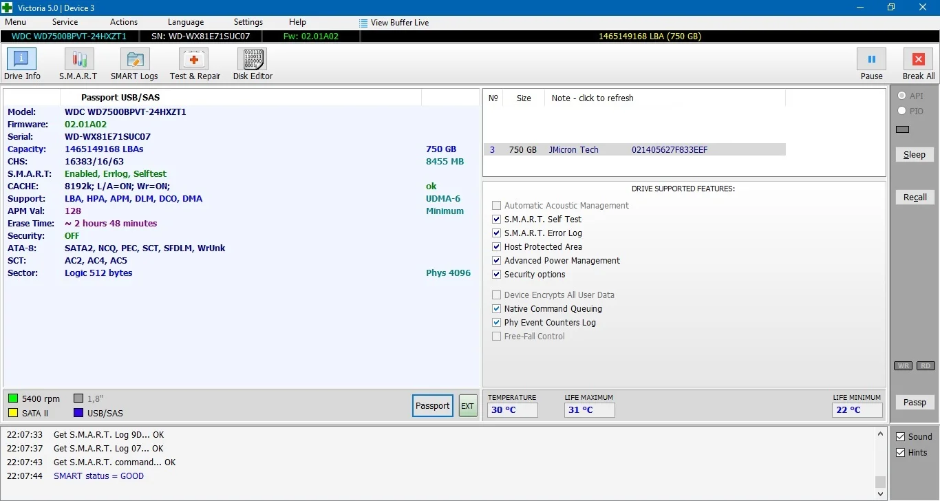Toggle Host Protected Area checkbox

pos(497,247)
